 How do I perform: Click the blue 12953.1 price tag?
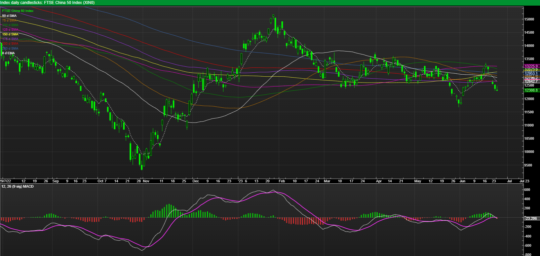(531, 73)
